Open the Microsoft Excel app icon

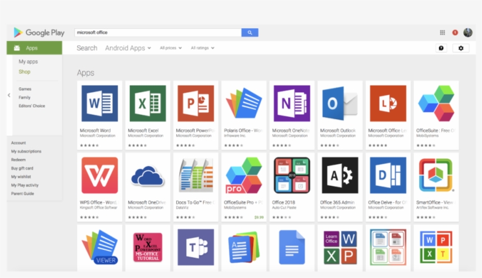[148, 103]
